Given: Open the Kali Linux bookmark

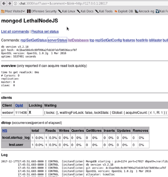Looking at the screenshot, I should 67,11.
